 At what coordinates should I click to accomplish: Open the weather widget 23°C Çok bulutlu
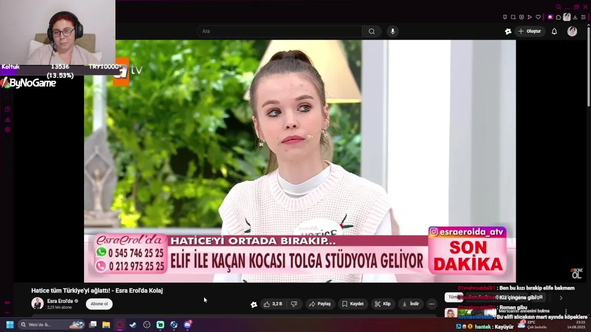point(532,325)
